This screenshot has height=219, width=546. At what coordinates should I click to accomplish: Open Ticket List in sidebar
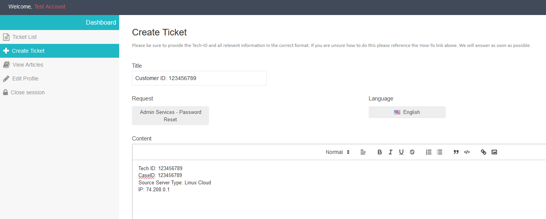point(24,37)
